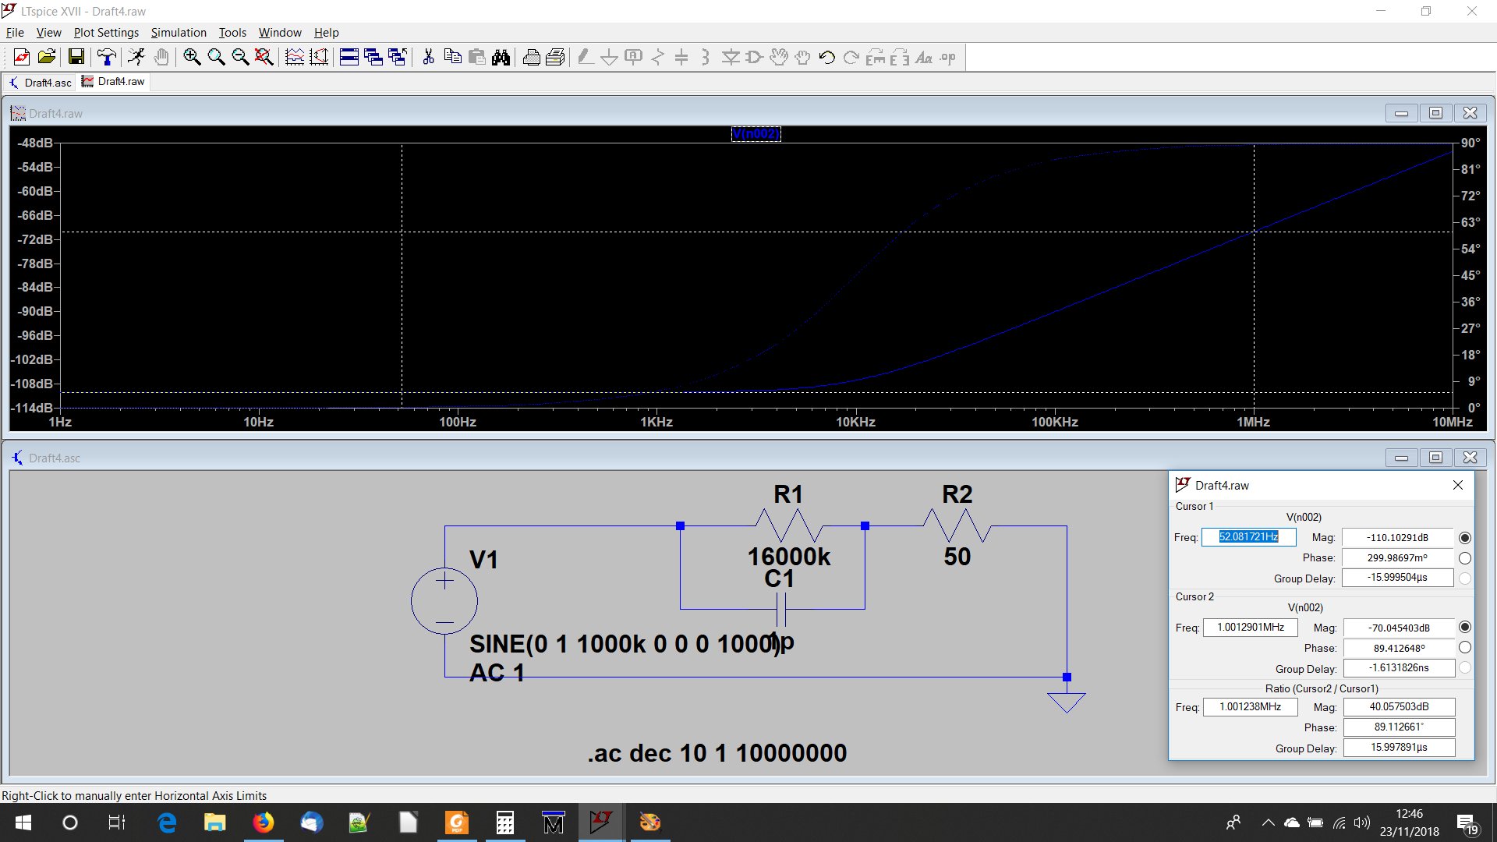Screen dimensions: 1497x842
Task: Select Cursor 1 Mag radio button
Action: pos(1464,538)
